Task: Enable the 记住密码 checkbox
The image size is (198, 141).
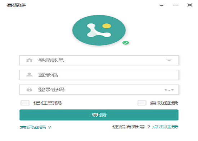Action: [25, 103]
